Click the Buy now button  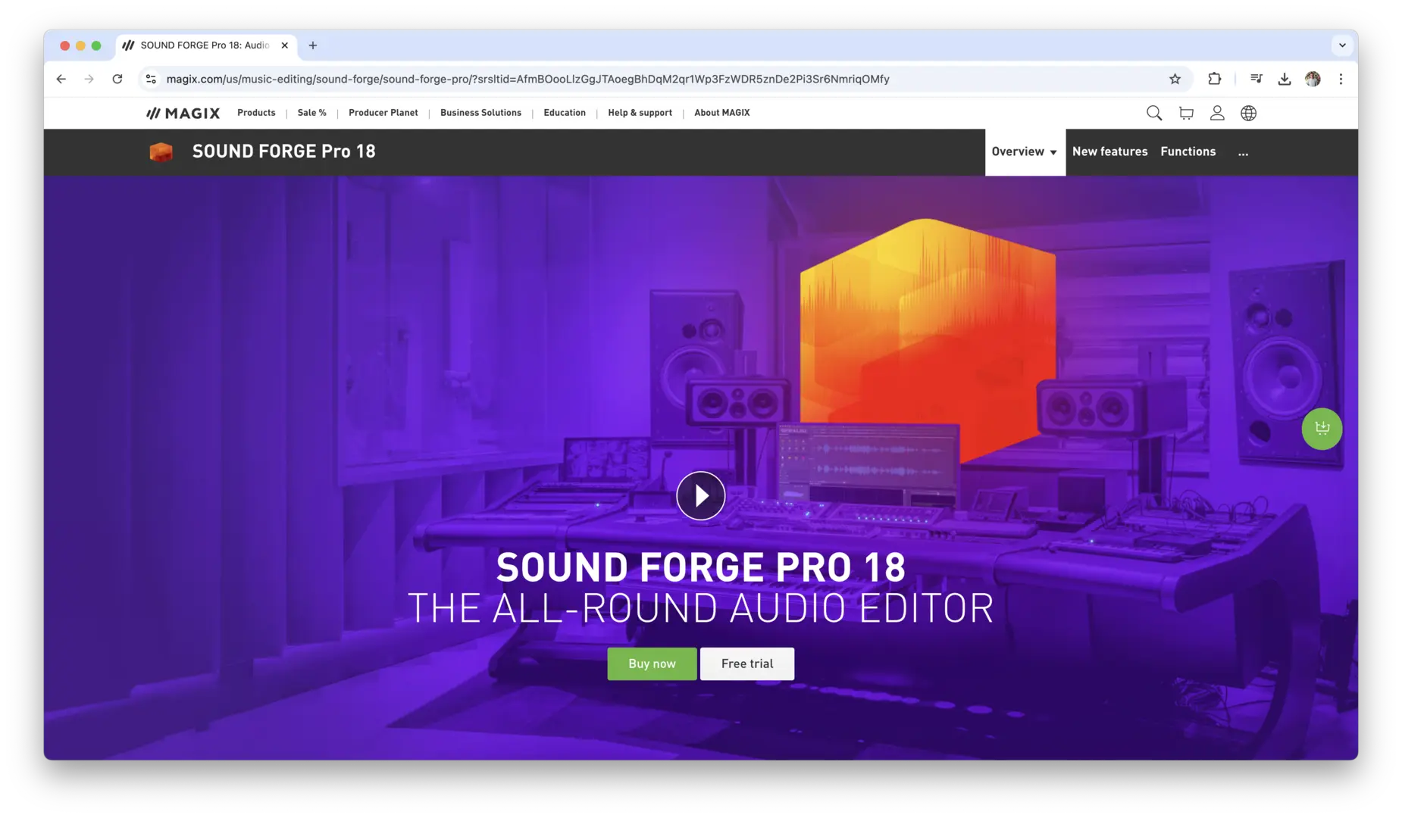coord(652,663)
